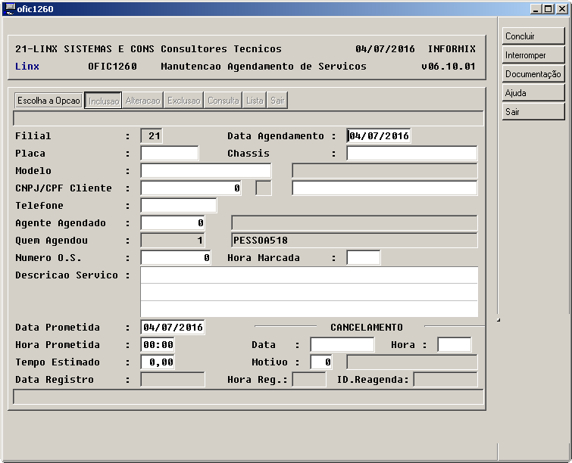The width and height of the screenshot is (572, 463).
Task: Click the Data Registro field
Action: [x=173, y=380]
